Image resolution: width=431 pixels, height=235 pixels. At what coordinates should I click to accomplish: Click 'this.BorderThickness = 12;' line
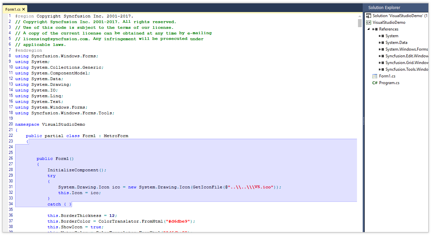[x=82, y=216]
